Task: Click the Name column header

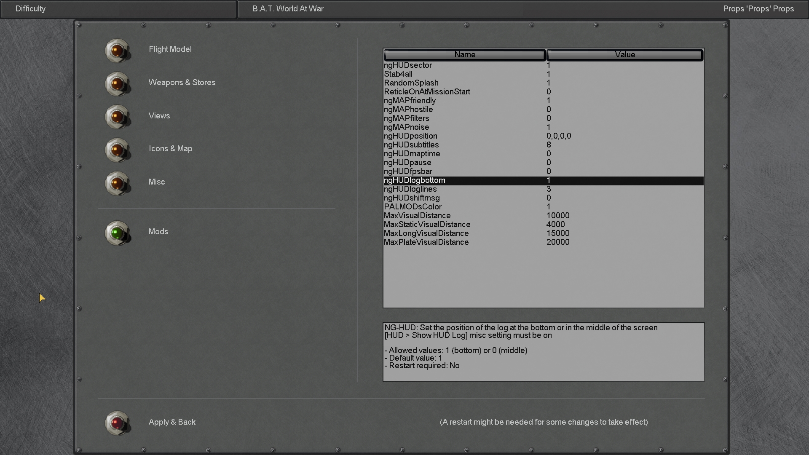Action: pos(464,55)
